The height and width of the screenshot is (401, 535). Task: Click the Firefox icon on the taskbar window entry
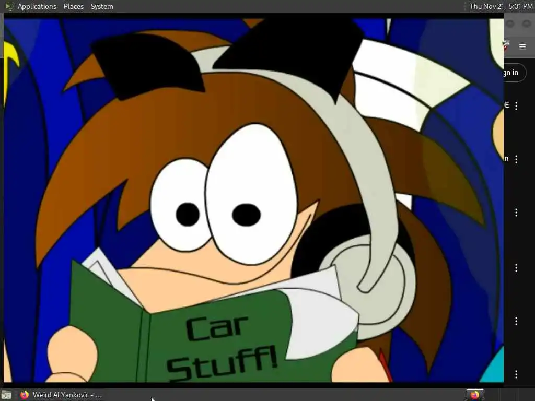25,395
